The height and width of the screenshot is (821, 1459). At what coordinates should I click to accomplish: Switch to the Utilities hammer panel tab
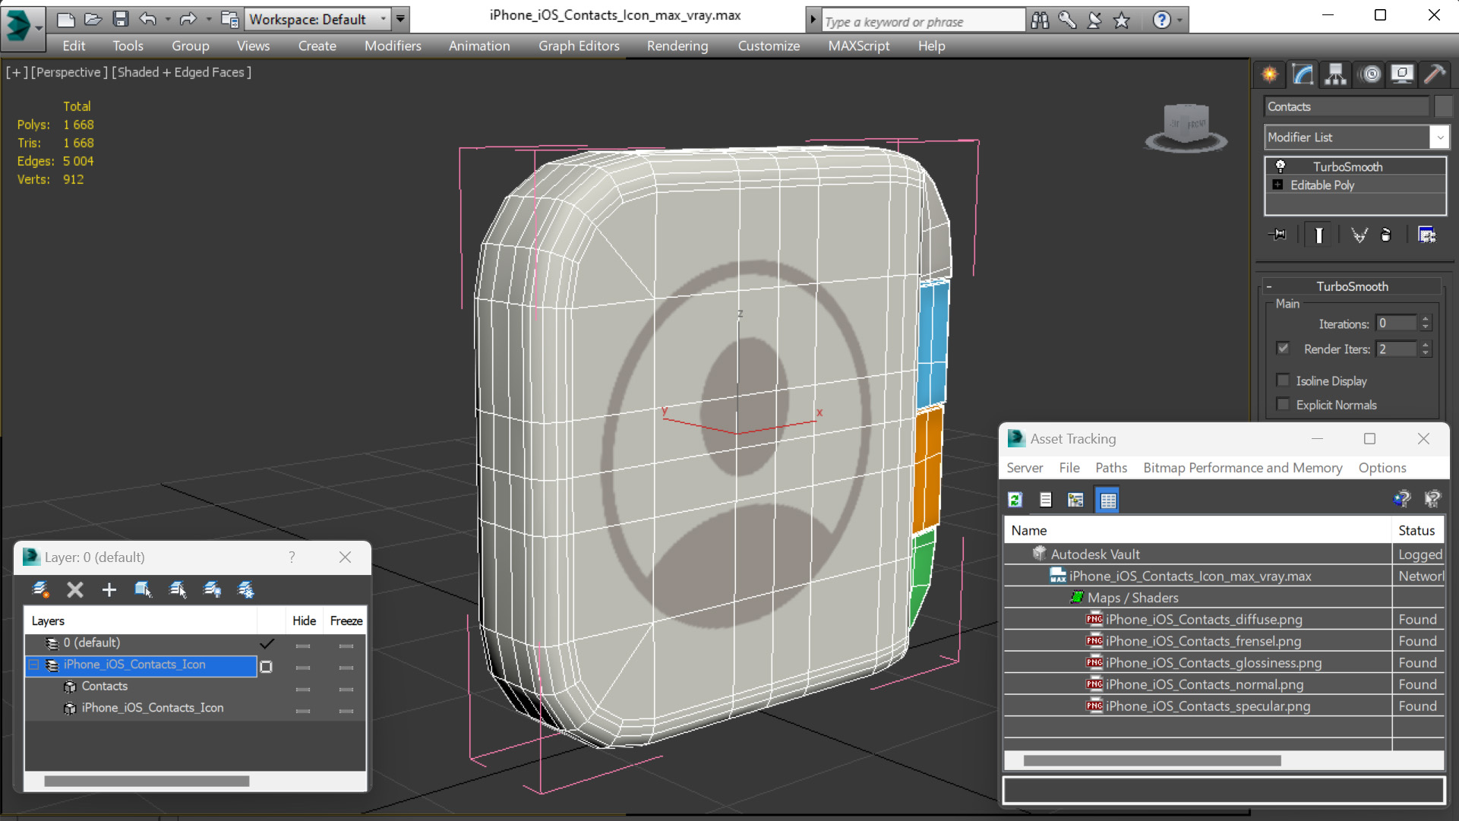tap(1435, 74)
